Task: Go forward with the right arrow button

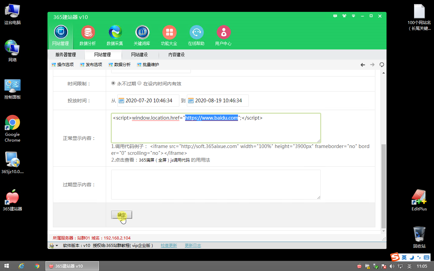Action: (x=372, y=65)
